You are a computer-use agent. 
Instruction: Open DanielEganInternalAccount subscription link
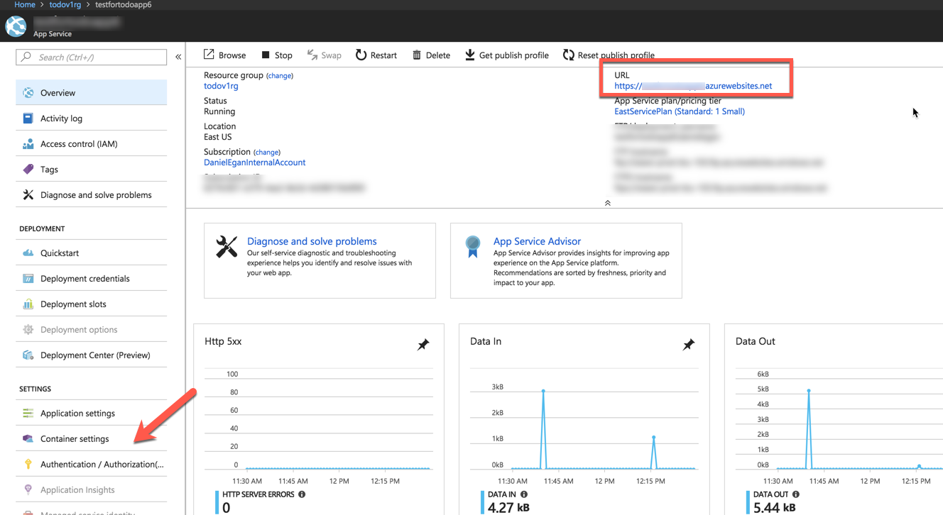tap(254, 162)
